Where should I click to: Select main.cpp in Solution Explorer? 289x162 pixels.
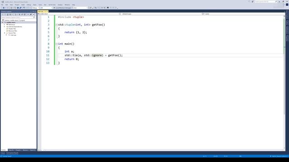[x=13, y=35]
